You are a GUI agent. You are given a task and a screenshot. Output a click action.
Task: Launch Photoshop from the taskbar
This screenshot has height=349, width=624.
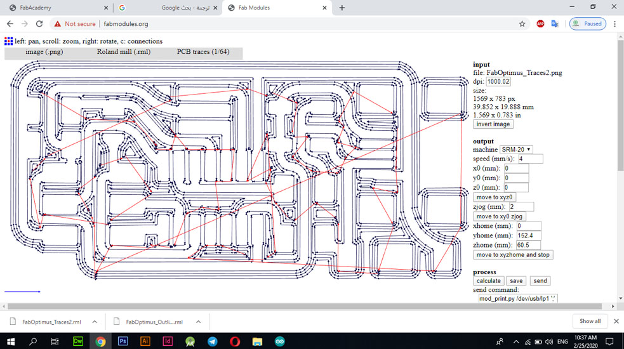(x=123, y=341)
